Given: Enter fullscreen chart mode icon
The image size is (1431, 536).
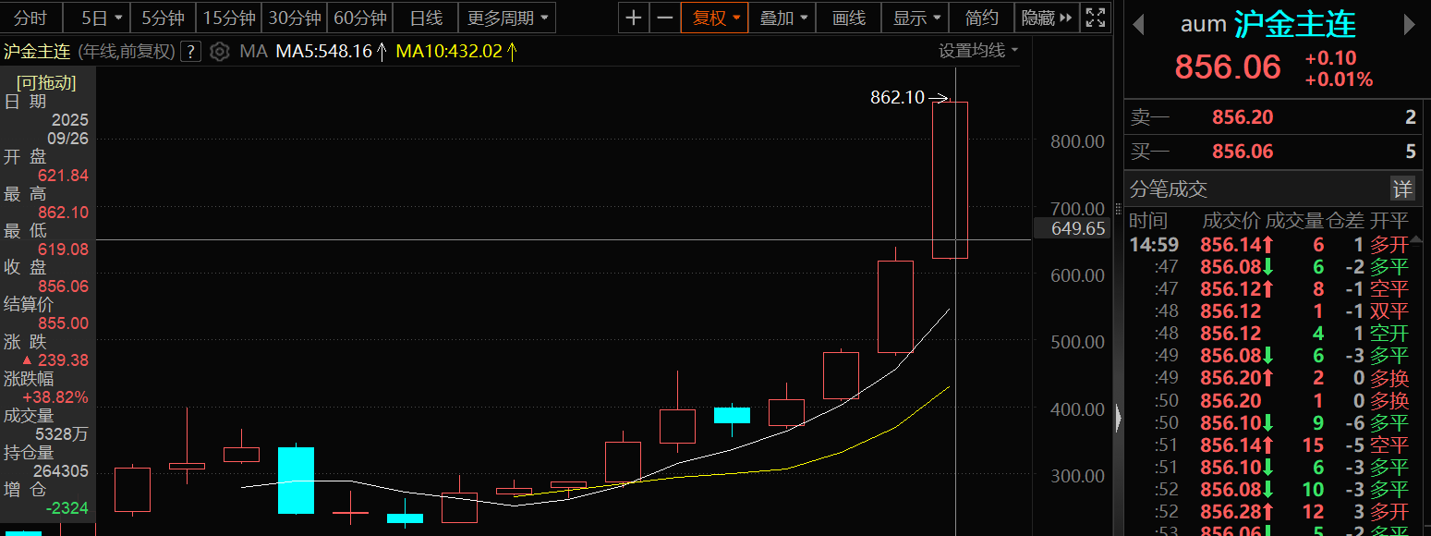Looking at the screenshot, I should (x=1096, y=18).
